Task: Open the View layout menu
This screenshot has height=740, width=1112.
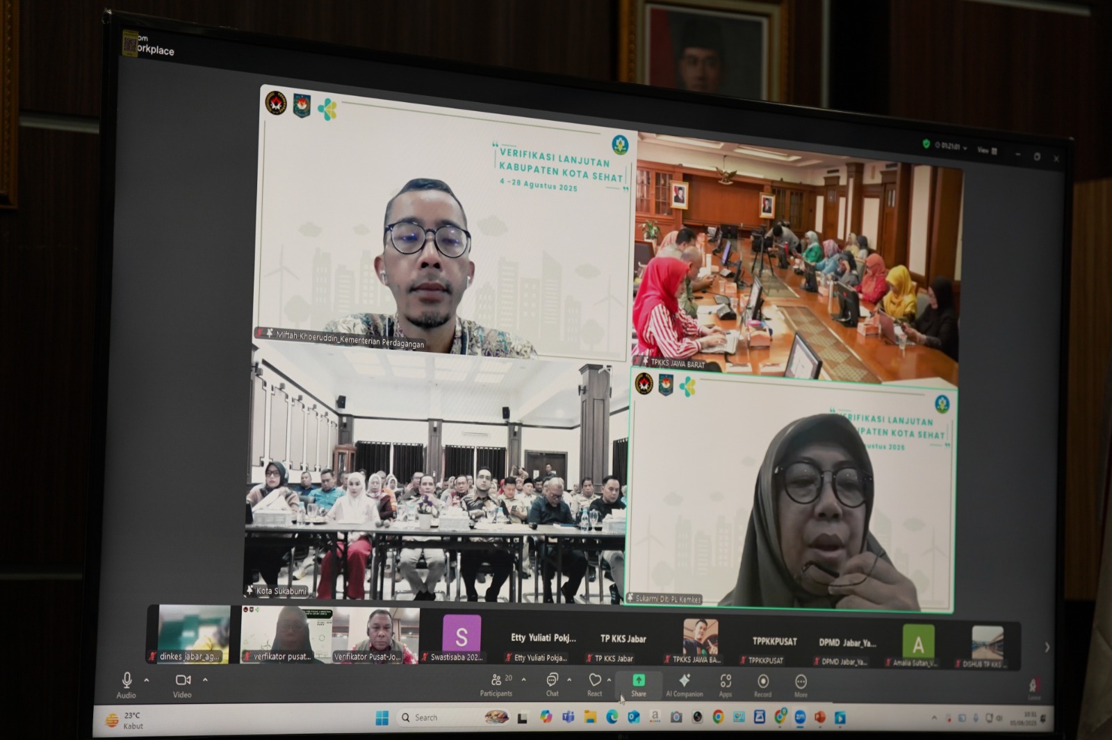Action: coord(988,150)
